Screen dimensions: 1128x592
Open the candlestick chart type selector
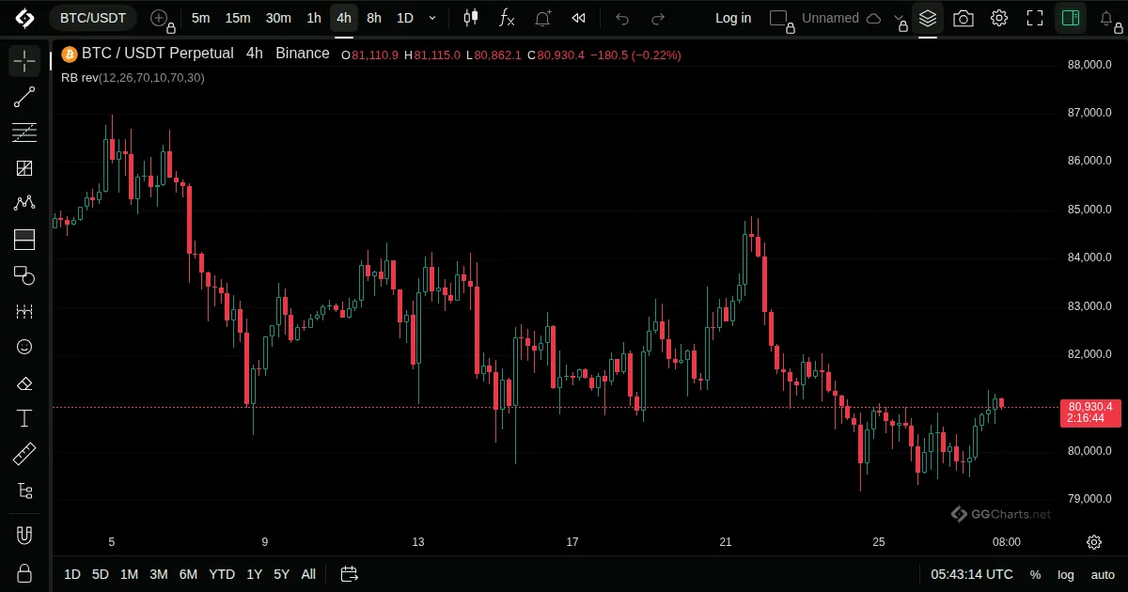[x=471, y=18]
